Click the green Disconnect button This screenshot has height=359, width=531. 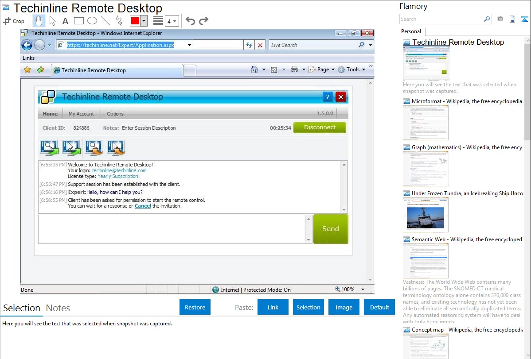coord(320,127)
